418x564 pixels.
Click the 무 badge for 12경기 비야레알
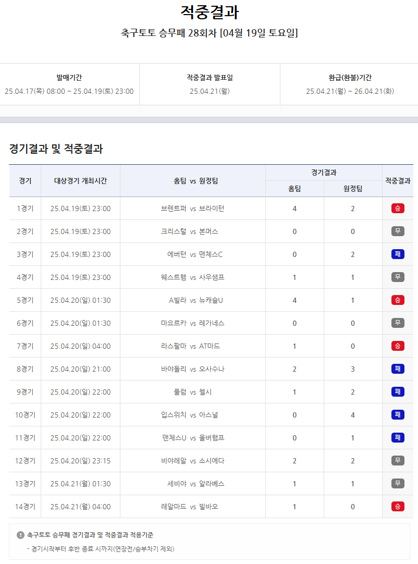coord(398,461)
